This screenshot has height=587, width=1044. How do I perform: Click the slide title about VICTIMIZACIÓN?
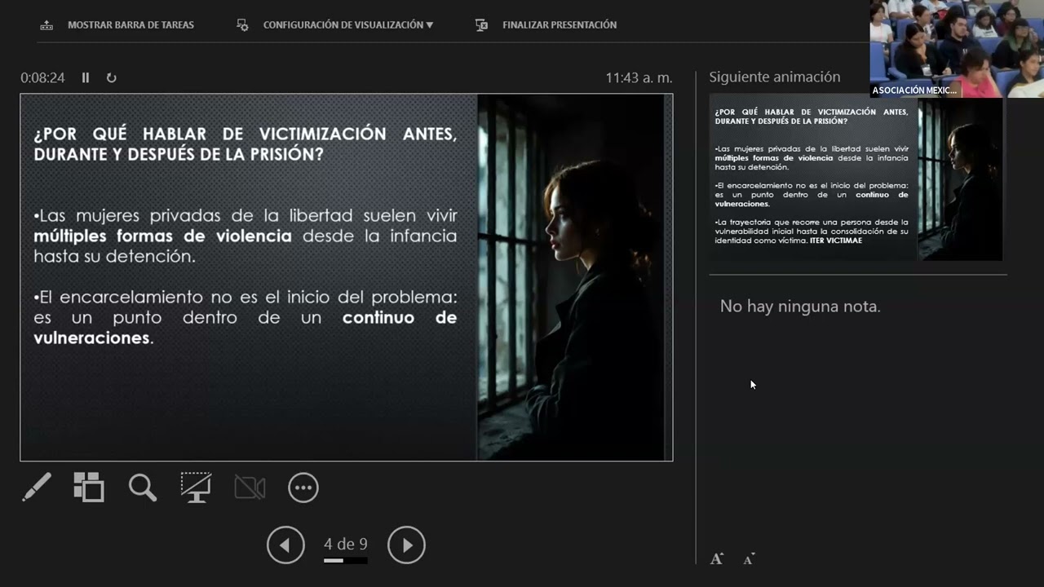point(245,144)
